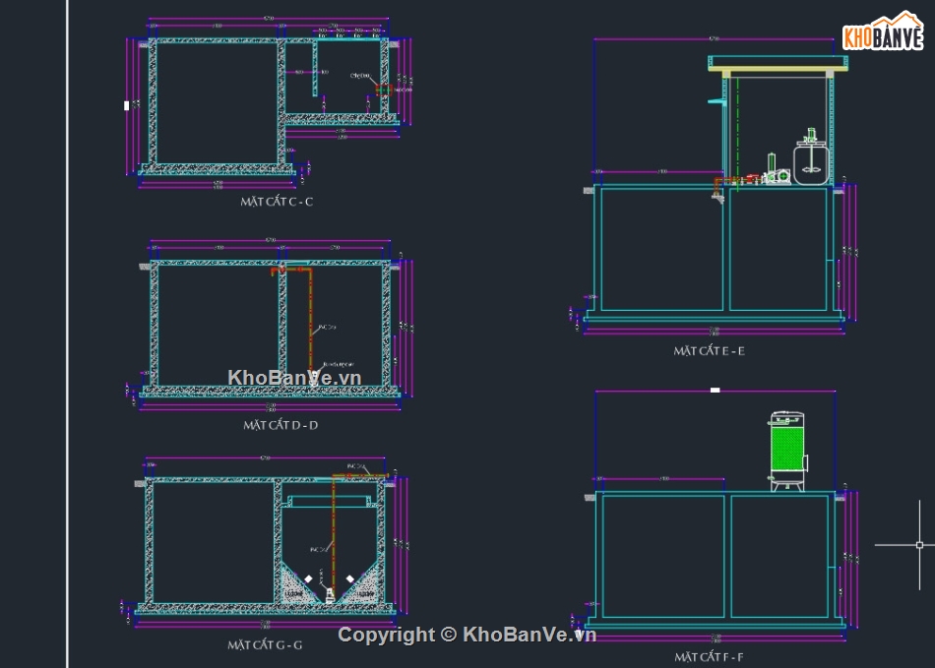The width and height of the screenshot is (935, 668).
Task: Click the MẶT CẮT E-E label
Action: tap(711, 348)
